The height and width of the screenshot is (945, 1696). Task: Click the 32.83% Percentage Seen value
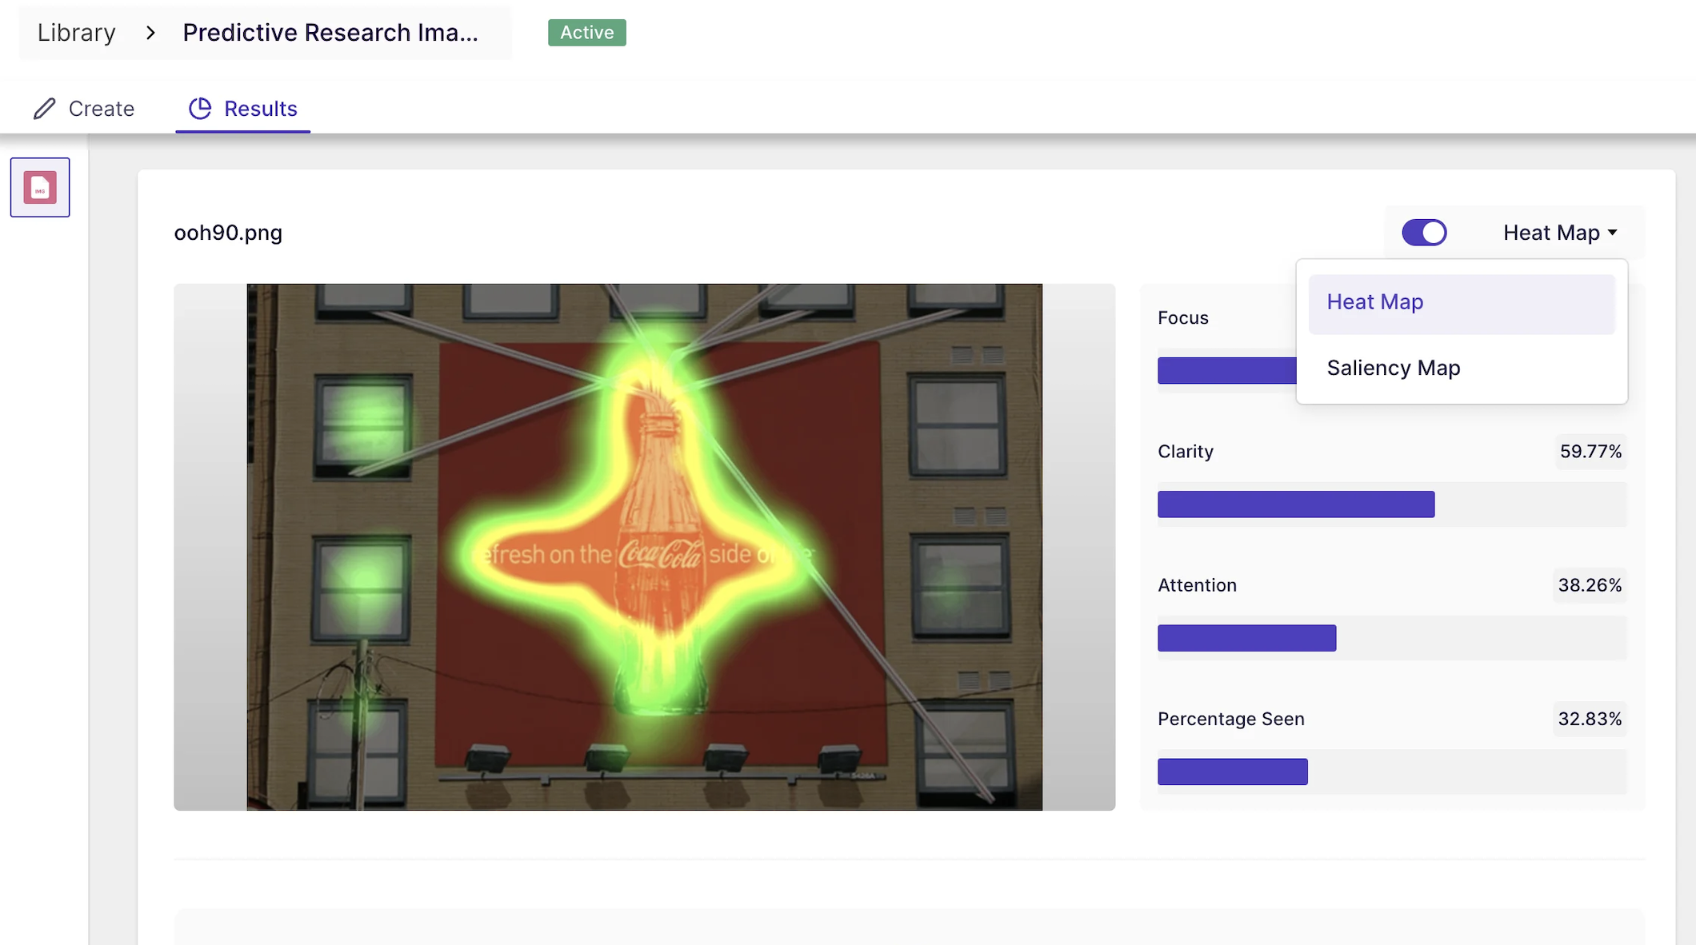(1590, 719)
